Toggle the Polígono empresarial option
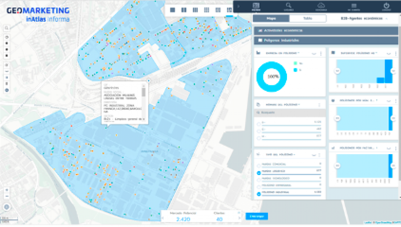Image resolution: width=401 pixels, height=227 pixels. pos(258,187)
